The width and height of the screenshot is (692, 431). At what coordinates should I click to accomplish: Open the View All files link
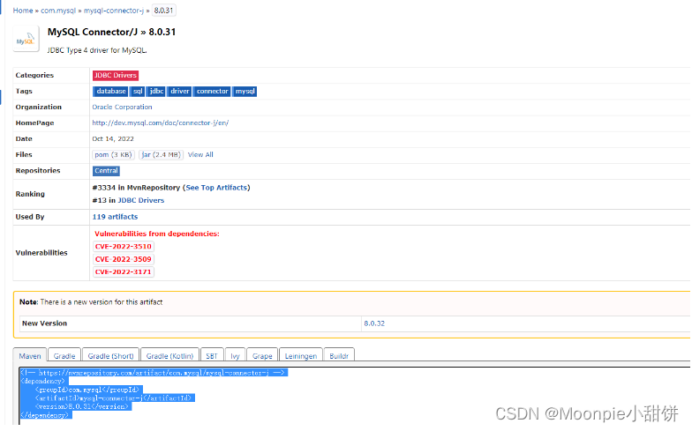[x=200, y=155]
